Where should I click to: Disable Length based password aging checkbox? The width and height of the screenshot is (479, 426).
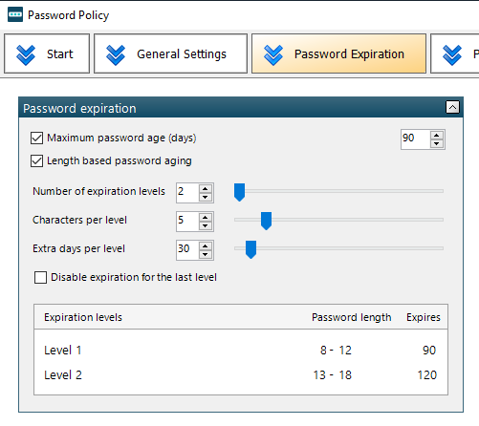point(36,161)
